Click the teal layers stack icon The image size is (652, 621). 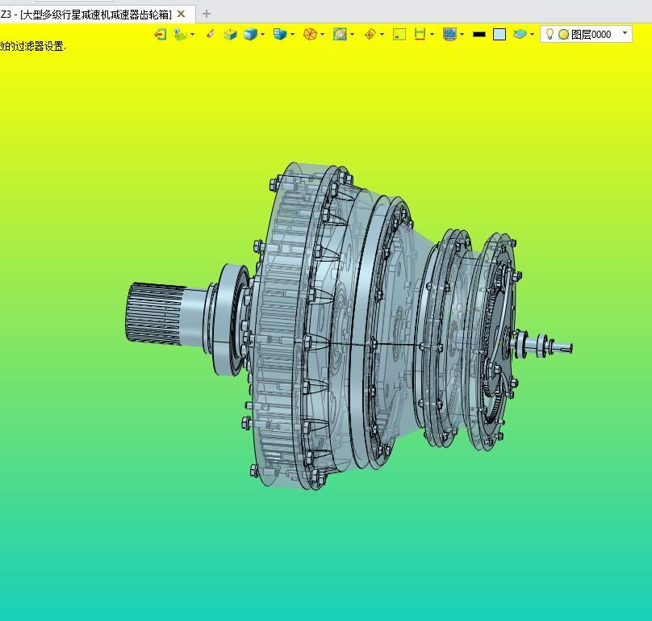click(x=520, y=34)
